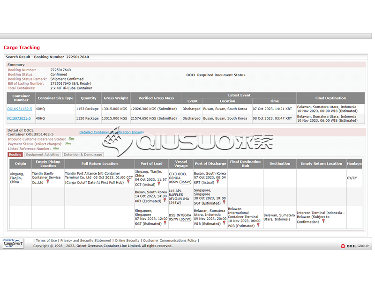The width and height of the screenshot is (375, 281).
Task: Select verified gross mass 21574.650 KGS (Submitted)
Action: tap(154, 118)
